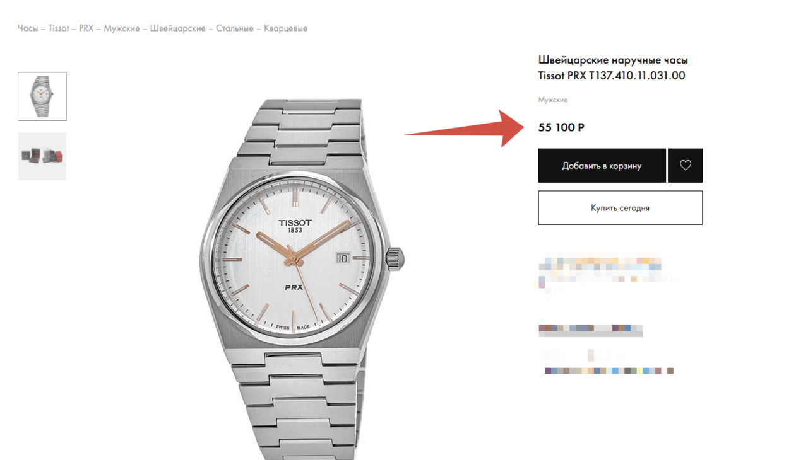Viewport: 808px width, 460px height.
Task: Follow the 'Стальные' breadcrumb link
Action: [x=235, y=28]
